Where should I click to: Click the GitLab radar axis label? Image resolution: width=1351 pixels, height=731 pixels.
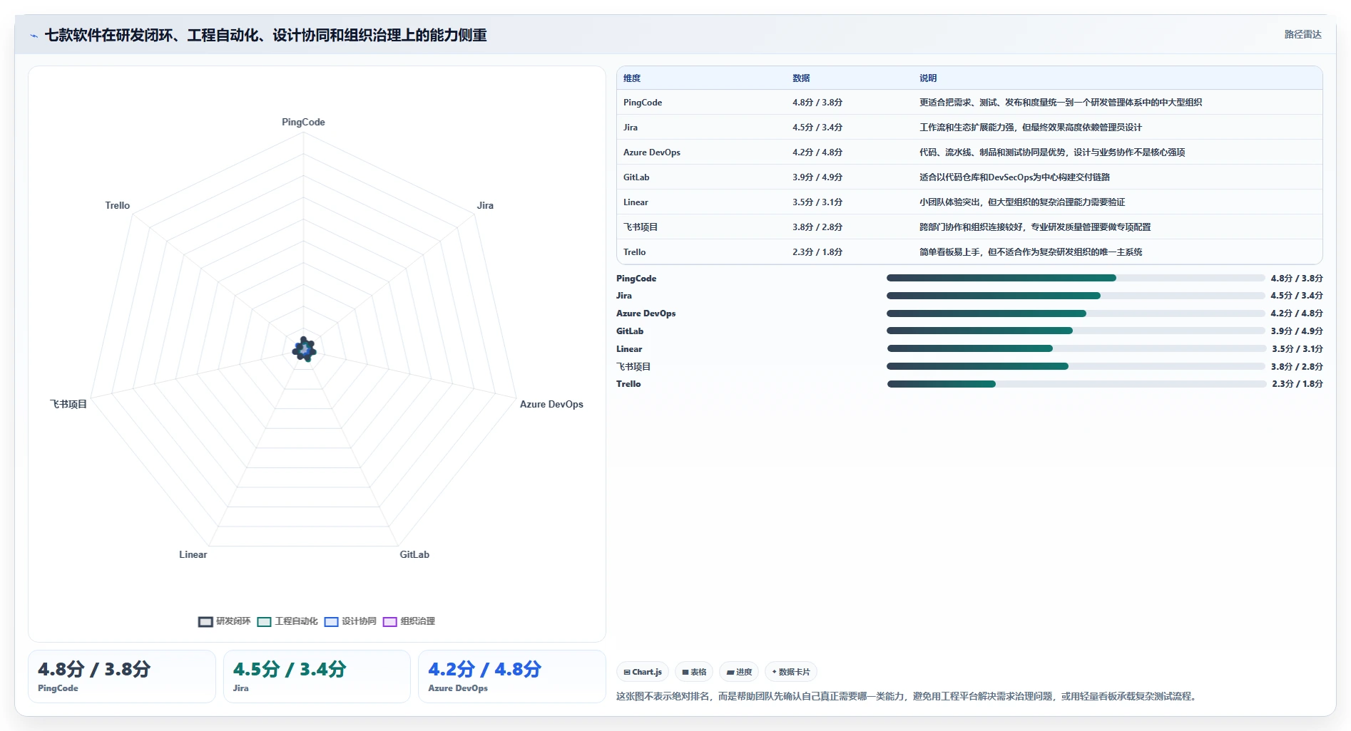click(414, 554)
